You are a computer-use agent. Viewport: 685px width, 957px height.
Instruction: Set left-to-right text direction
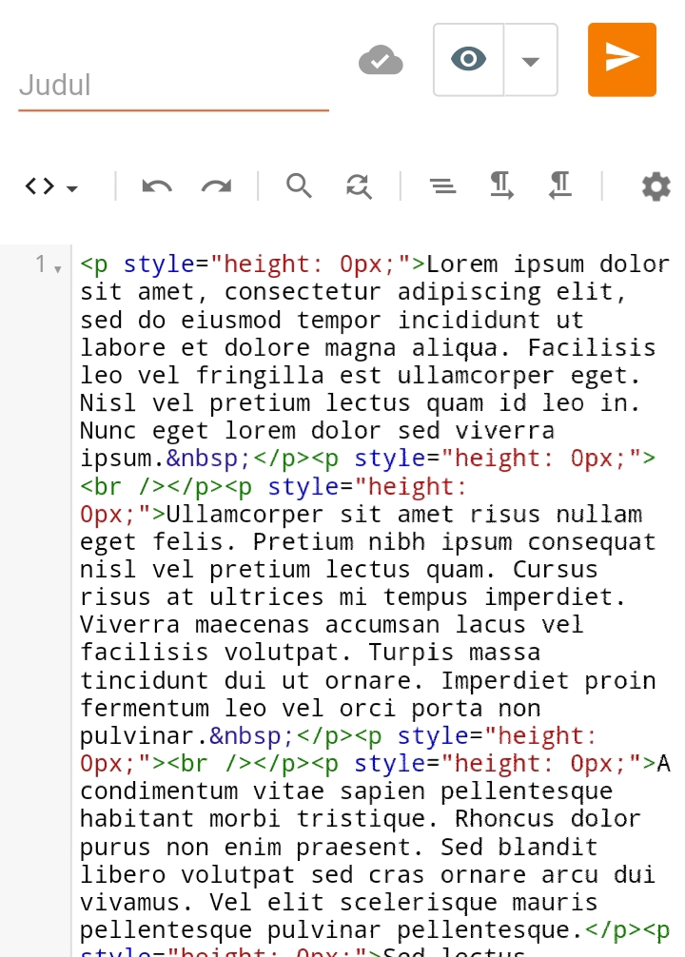point(501,186)
